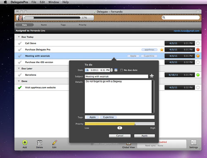The width and height of the screenshot is (207, 158).
Task: Click the star beside the Subject field
Action: click(152, 76)
